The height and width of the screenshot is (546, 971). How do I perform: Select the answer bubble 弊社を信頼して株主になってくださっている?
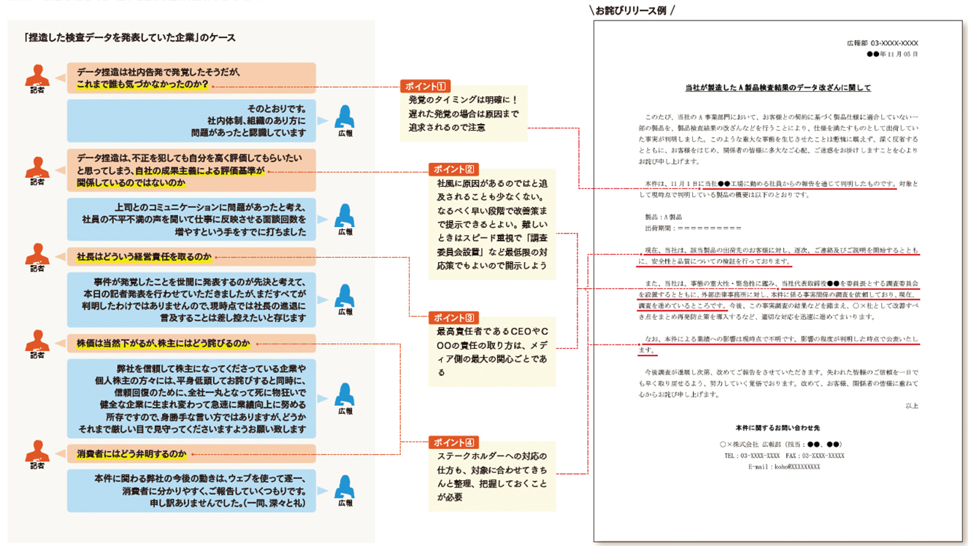click(191, 399)
